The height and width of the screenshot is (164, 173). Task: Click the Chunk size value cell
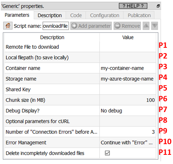(128, 100)
